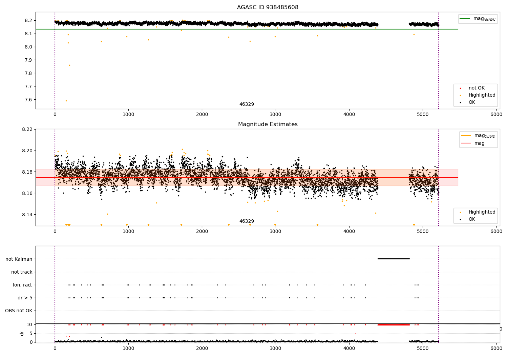Click the 7.9 y-axis tick in top plot
508x356 pixels.
28,60
